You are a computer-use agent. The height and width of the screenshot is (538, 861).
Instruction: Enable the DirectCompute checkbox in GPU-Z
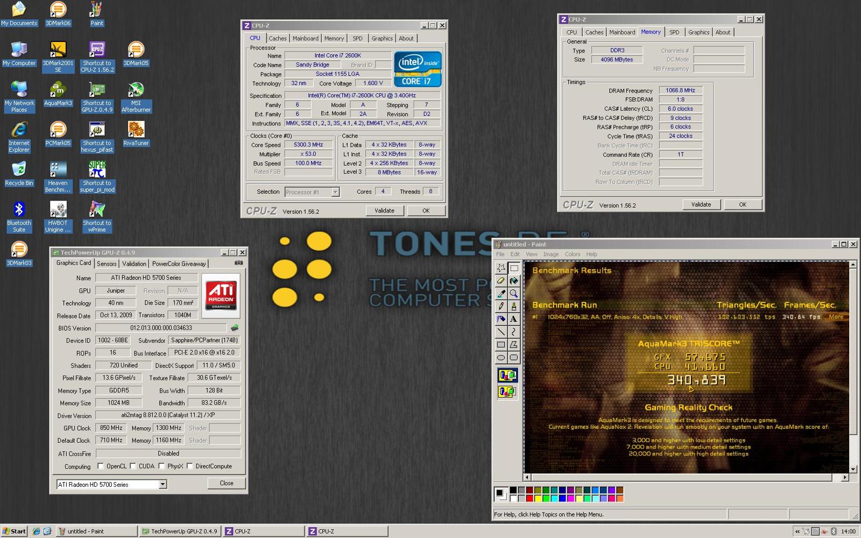[189, 466]
